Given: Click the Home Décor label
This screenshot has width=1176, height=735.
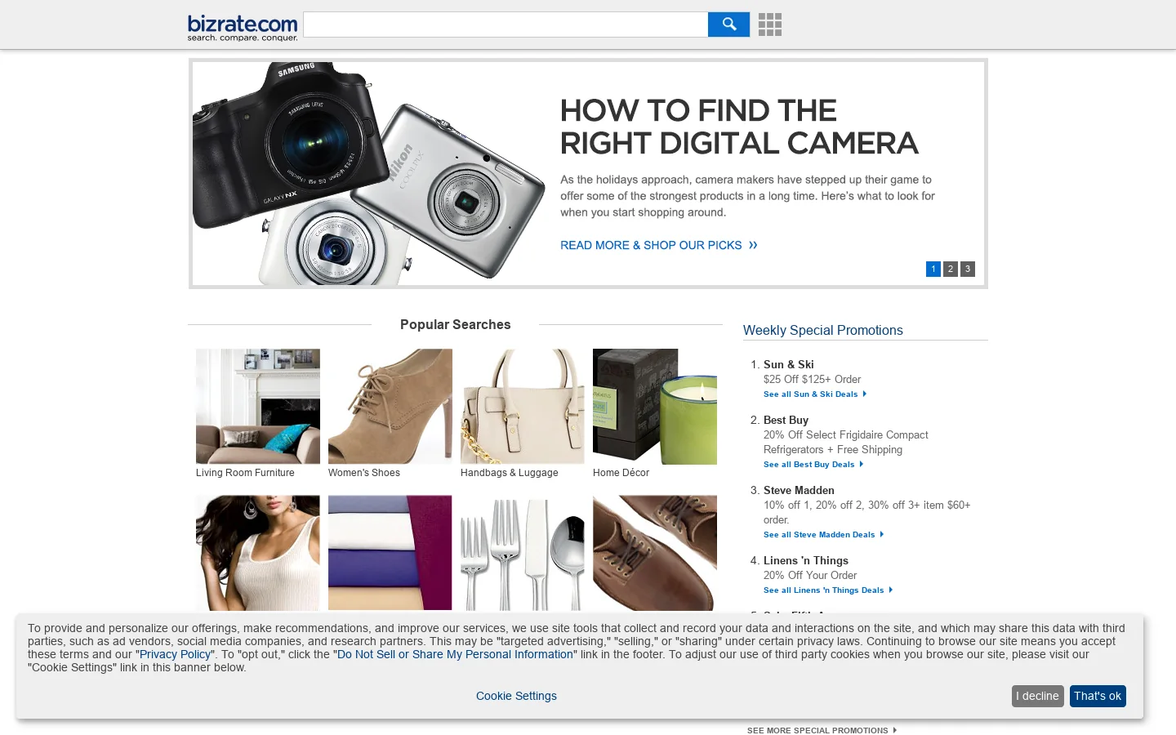Looking at the screenshot, I should (x=621, y=473).
